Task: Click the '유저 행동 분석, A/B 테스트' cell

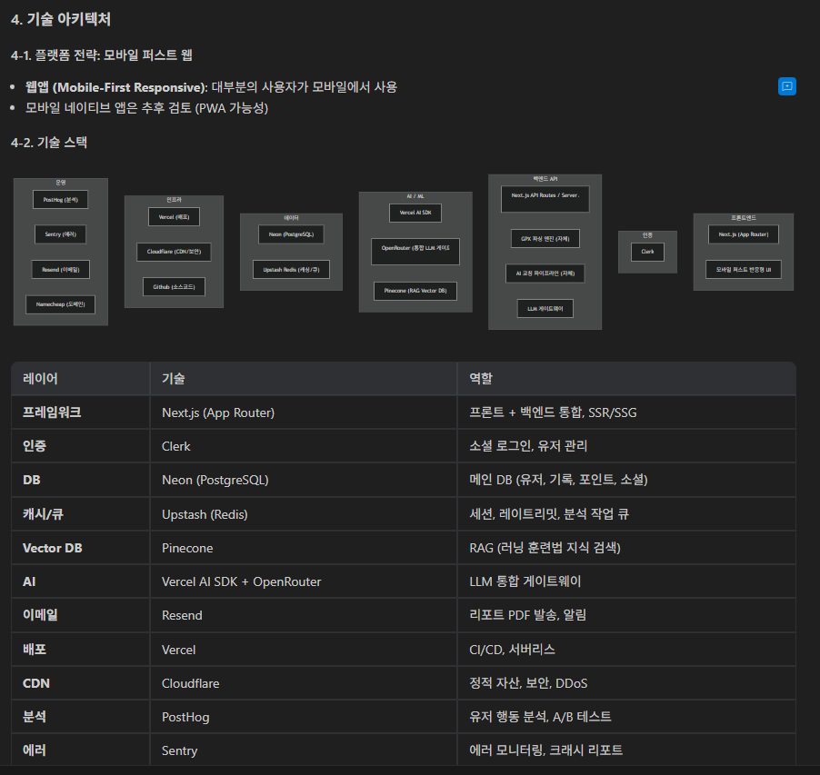Action: (627, 717)
